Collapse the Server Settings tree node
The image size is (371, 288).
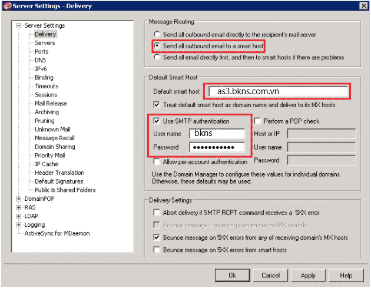pos(19,26)
